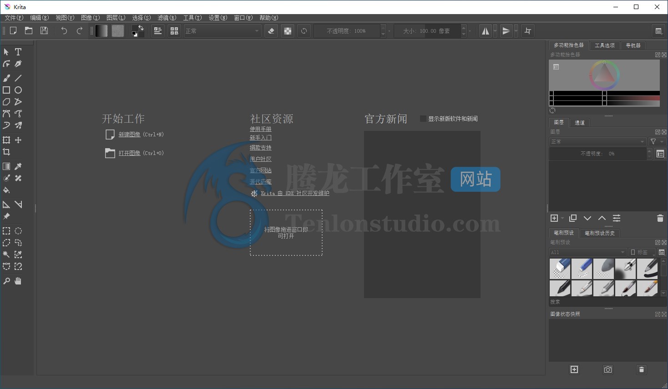The height and width of the screenshot is (389, 668).
Task: Open the 设置 menu
Action: coord(218,18)
